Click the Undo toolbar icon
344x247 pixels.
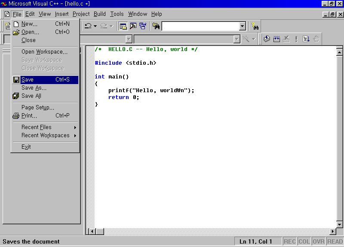pyautogui.click(x=88, y=26)
